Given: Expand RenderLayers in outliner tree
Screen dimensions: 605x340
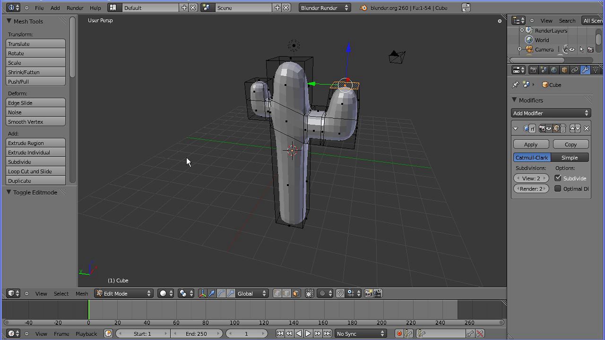Looking at the screenshot, I should click(522, 30).
